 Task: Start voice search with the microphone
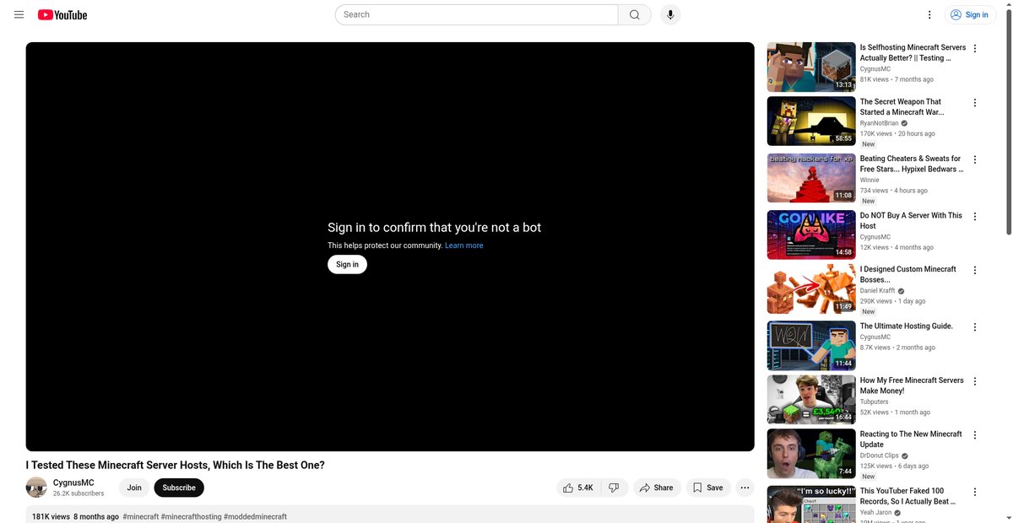[x=670, y=14]
